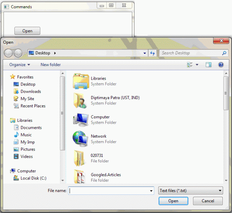Screen dimensions: 232x213
Task: Click file list scrollbar up arrow
Action: [x=226, y=73]
